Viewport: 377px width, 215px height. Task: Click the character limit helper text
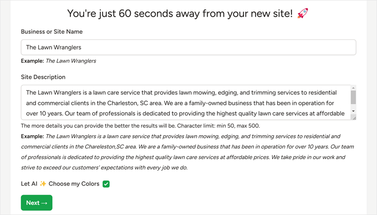(140, 126)
